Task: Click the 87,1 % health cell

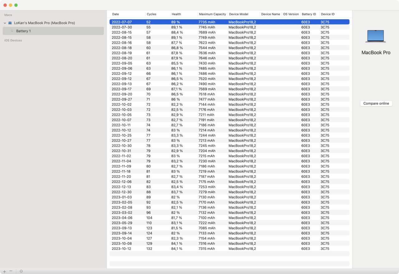Action: [177, 89]
